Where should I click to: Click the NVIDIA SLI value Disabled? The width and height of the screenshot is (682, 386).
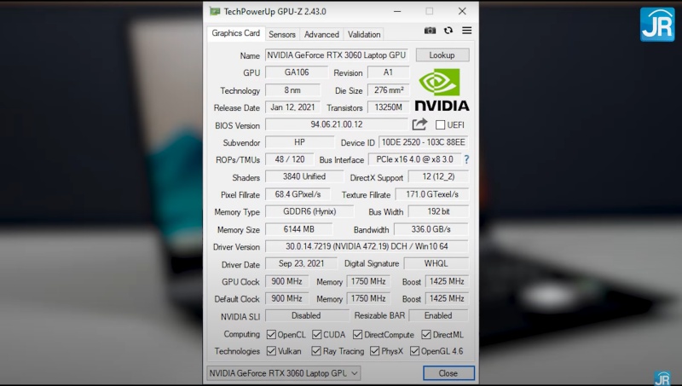click(x=307, y=315)
